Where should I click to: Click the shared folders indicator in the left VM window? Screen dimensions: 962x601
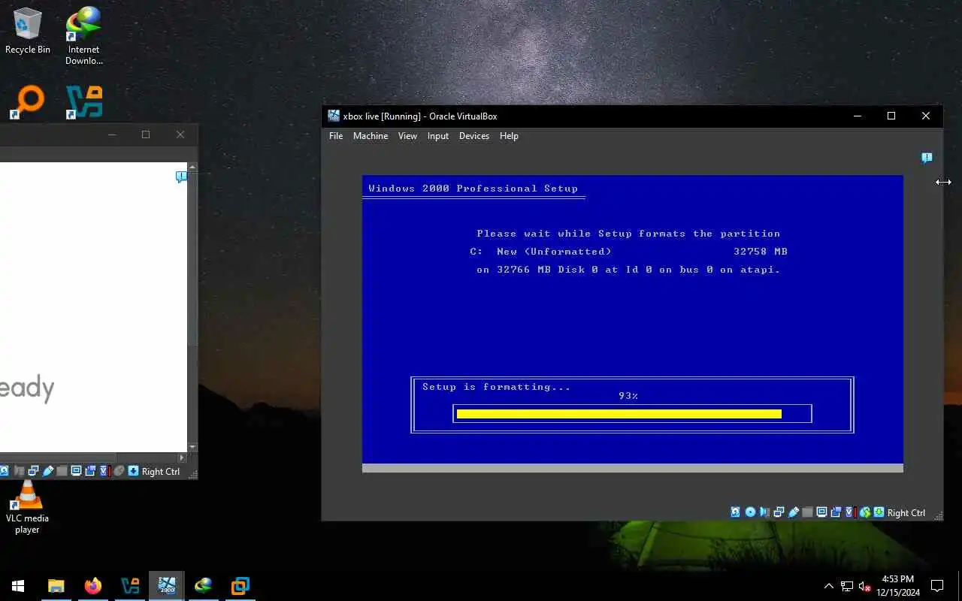[x=62, y=471]
